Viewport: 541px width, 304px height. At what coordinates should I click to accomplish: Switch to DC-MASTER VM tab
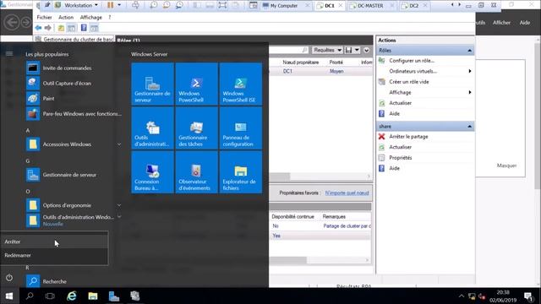(x=370, y=6)
